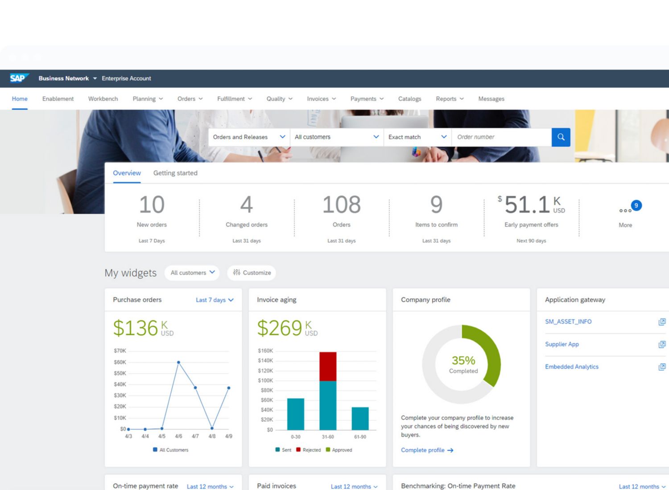Screen dimensions: 669x490
Task: Toggle the Rejected legend entry
Action: pos(308,450)
